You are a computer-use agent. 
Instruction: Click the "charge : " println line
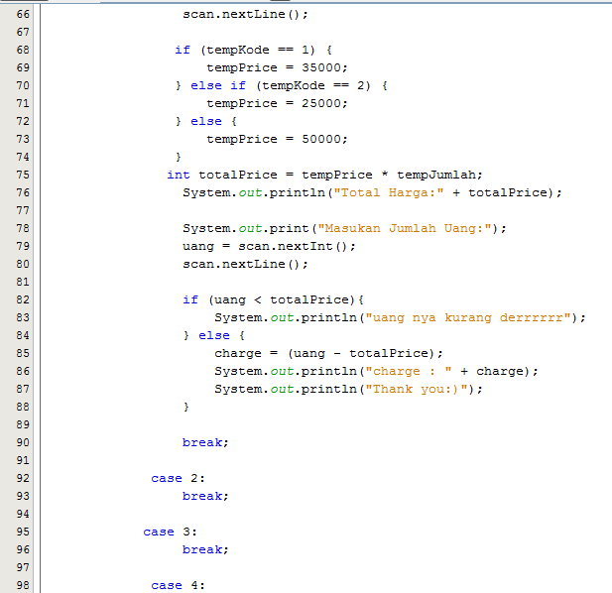pyautogui.click(x=376, y=372)
